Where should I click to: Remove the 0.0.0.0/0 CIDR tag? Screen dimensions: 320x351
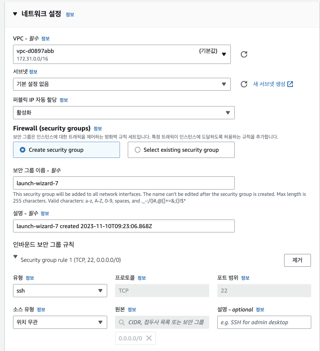pyautogui.click(x=149, y=338)
